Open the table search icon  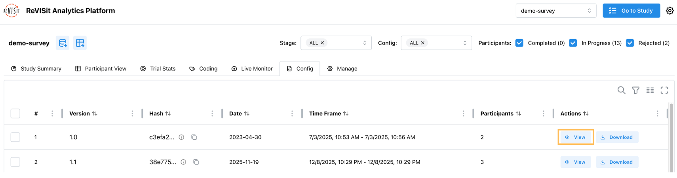pos(622,90)
